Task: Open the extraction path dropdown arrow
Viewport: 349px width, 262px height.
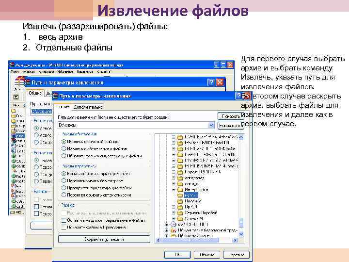Action: [211, 126]
